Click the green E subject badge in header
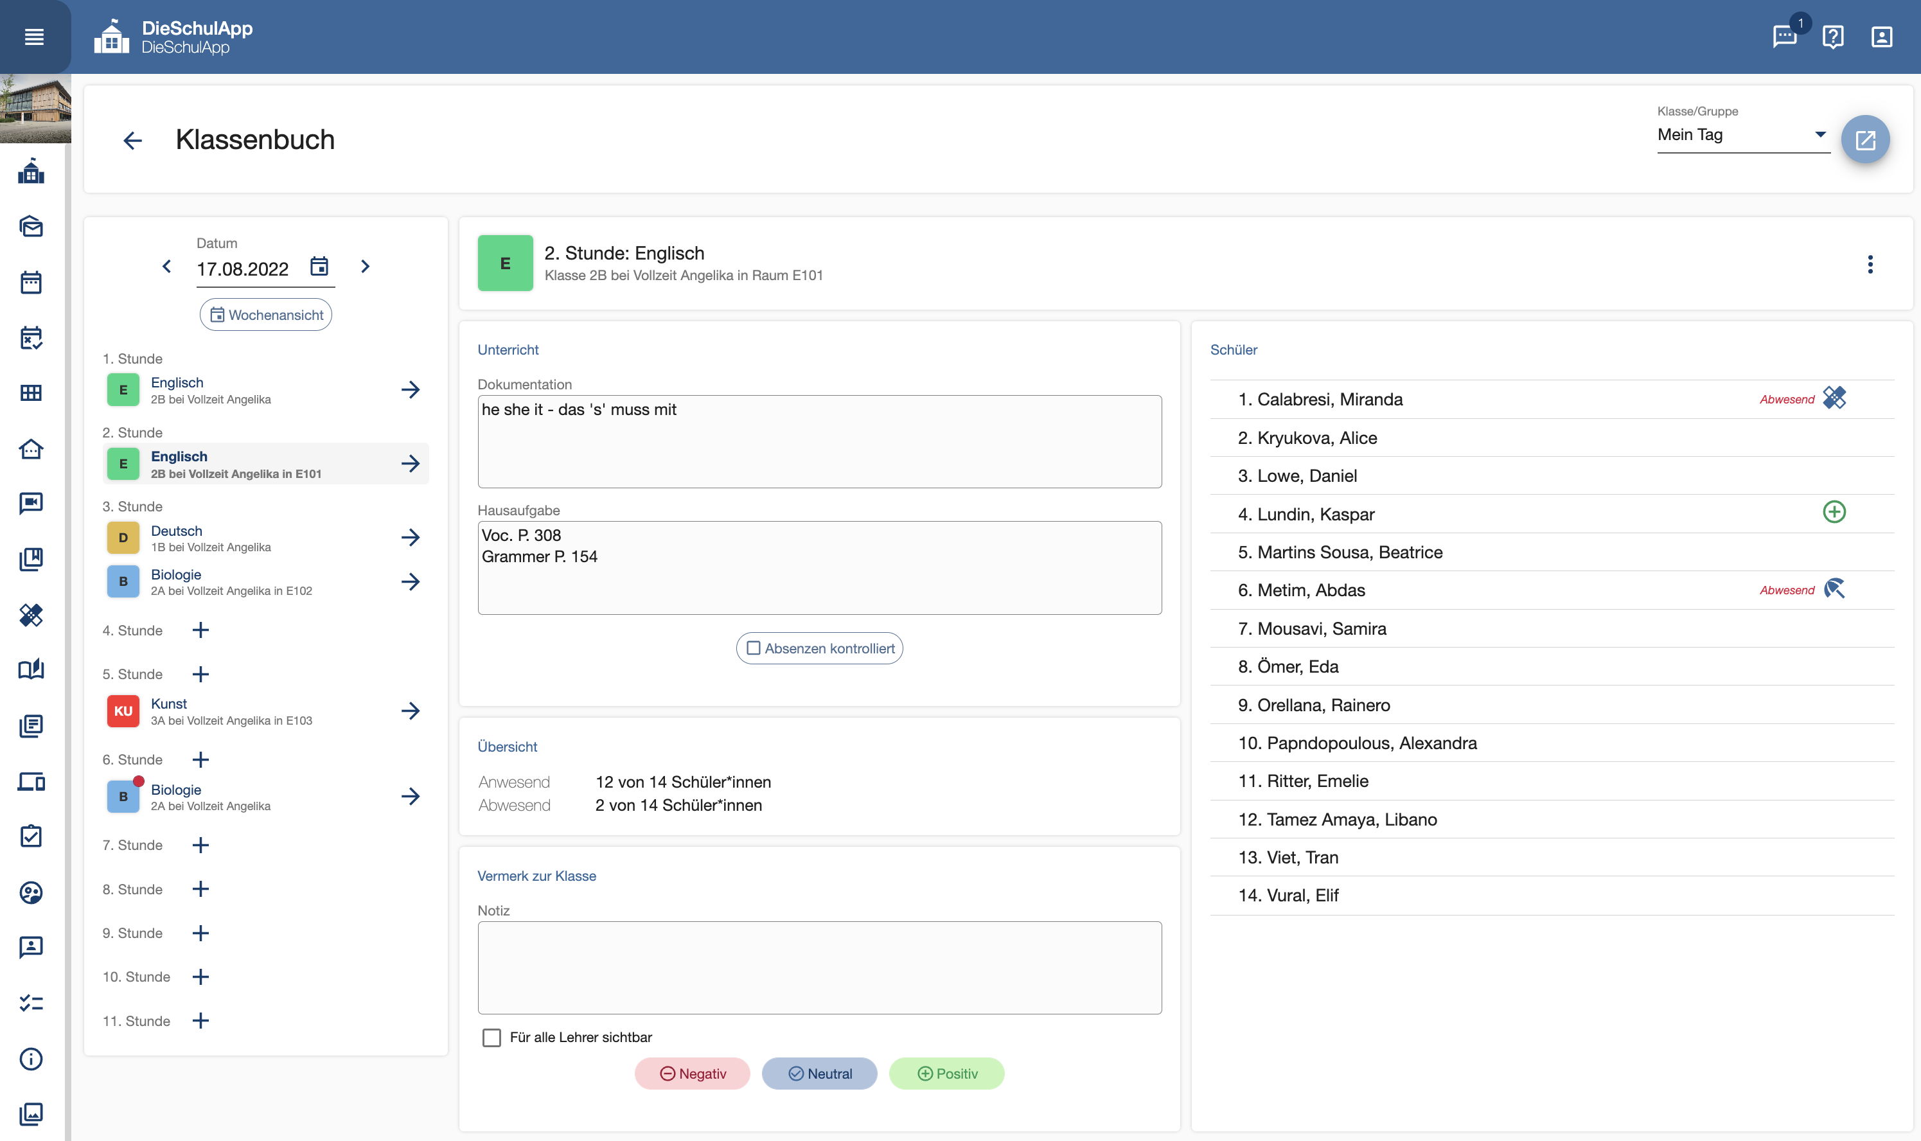 pyautogui.click(x=505, y=263)
